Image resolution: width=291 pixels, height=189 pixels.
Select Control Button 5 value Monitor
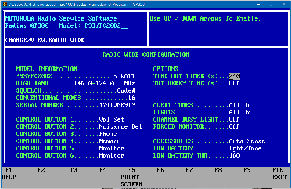point(112,148)
